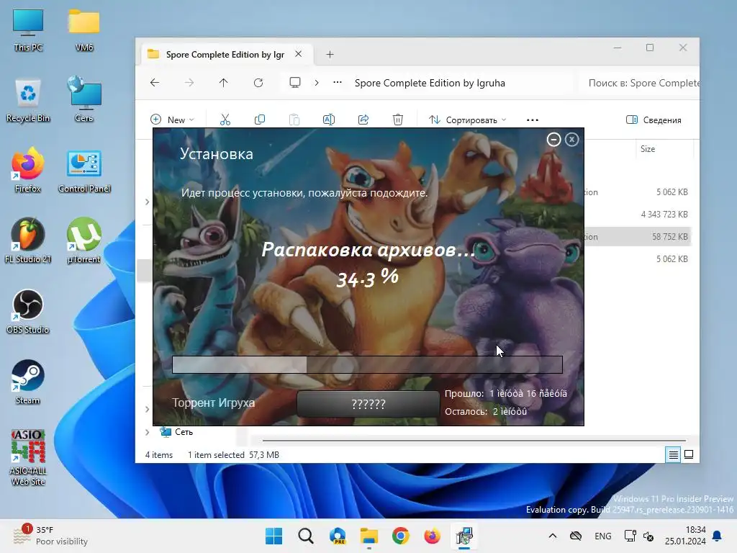Open the New dropdown in Explorer
Image resolution: width=737 pixels, height=553 pixels.
[172, 120]
